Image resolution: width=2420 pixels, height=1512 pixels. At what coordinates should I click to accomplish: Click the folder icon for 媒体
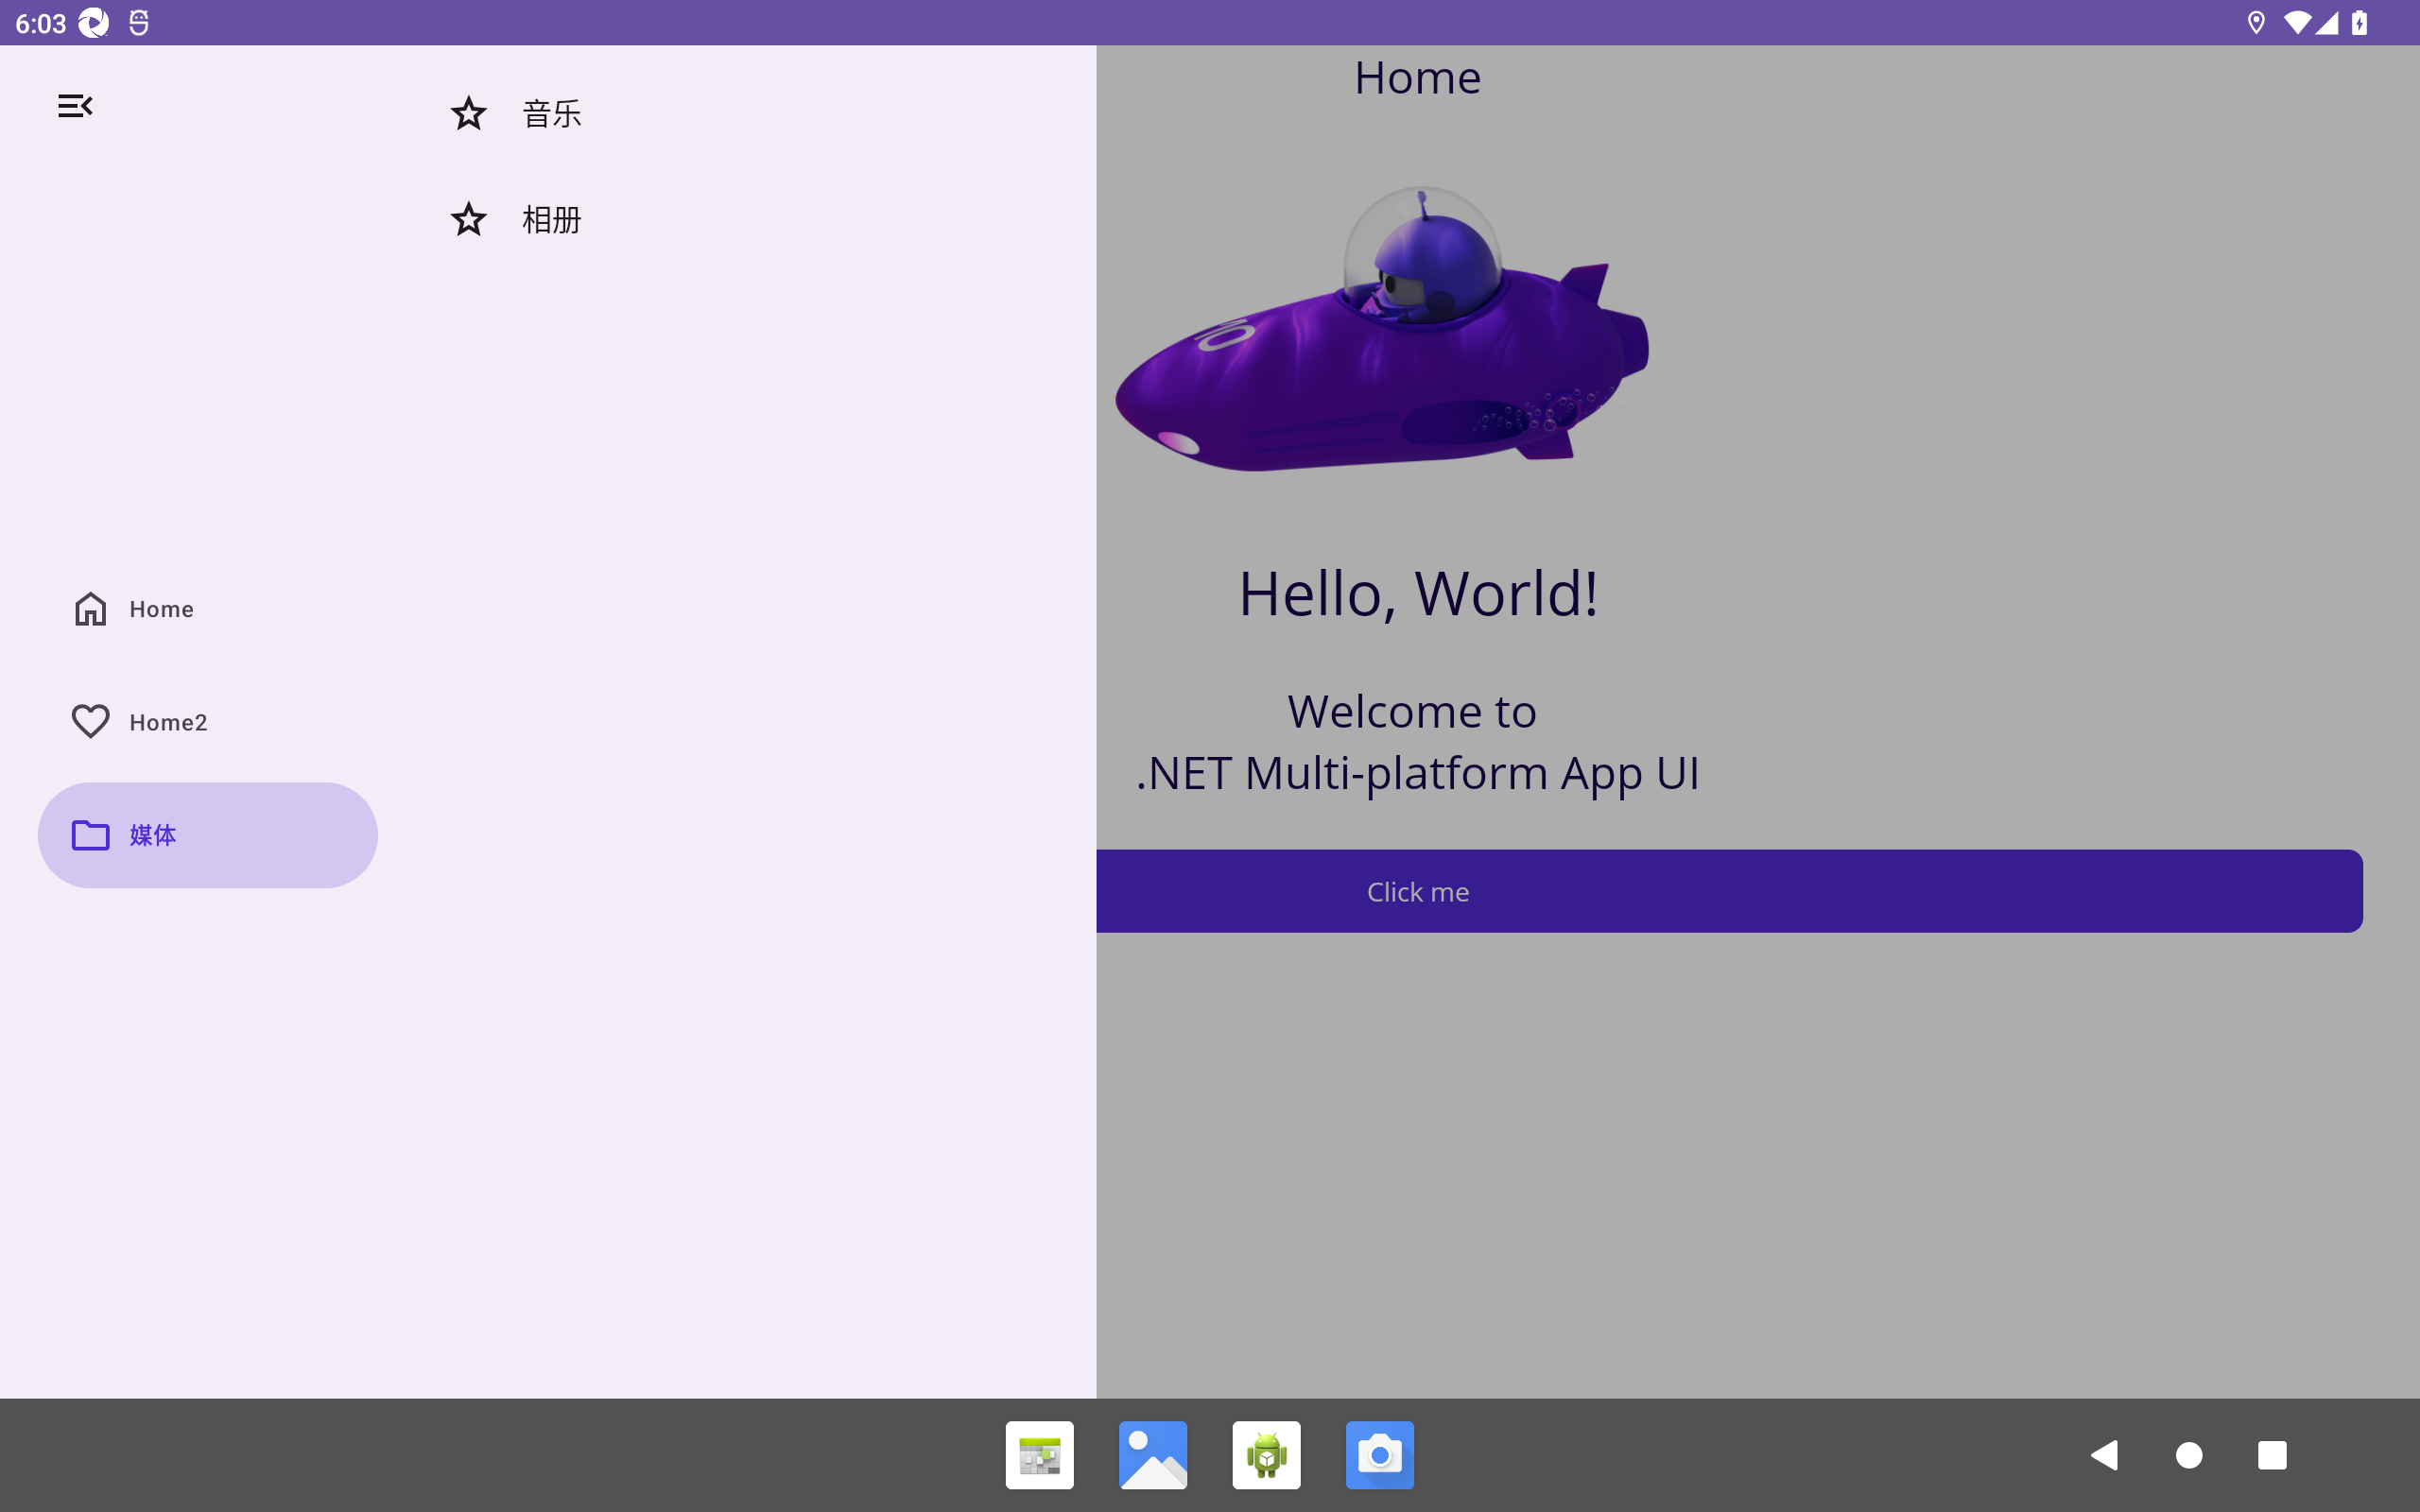(x=90, y=834)
